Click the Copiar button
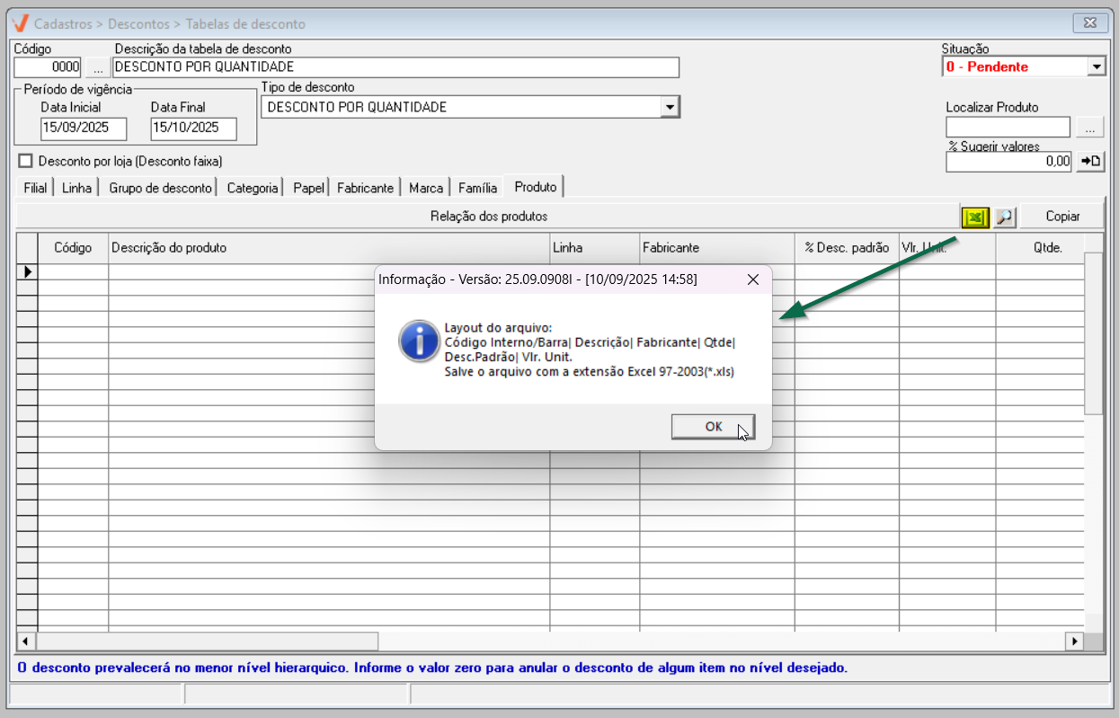The height and width of the screenshot is (718, 1119). [1062, 217]
